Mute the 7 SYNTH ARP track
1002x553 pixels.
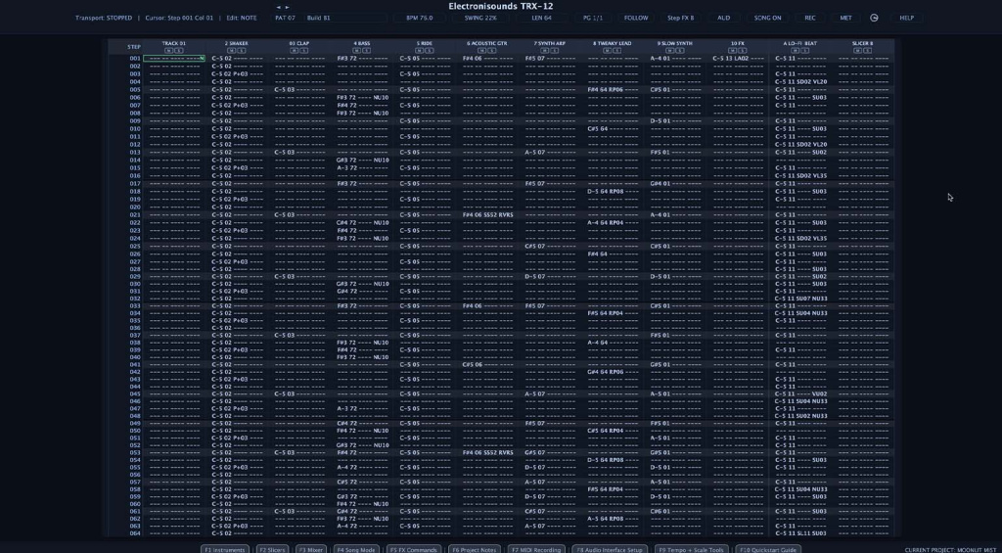[x=546, y=50]
